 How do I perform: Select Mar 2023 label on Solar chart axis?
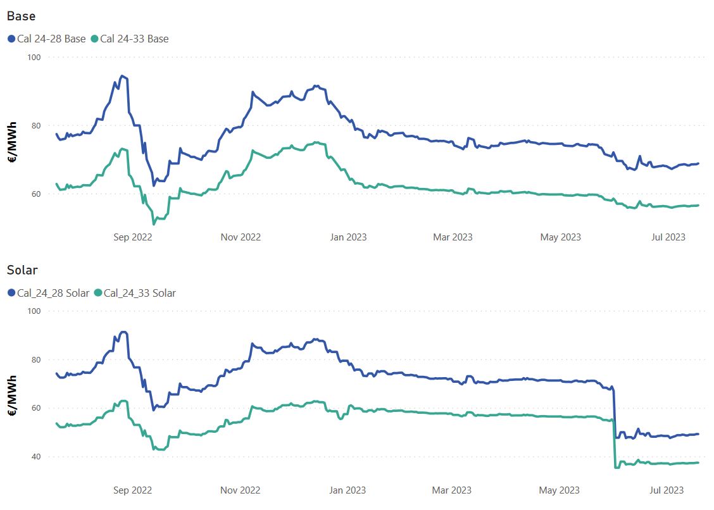(x=452, y=490)
